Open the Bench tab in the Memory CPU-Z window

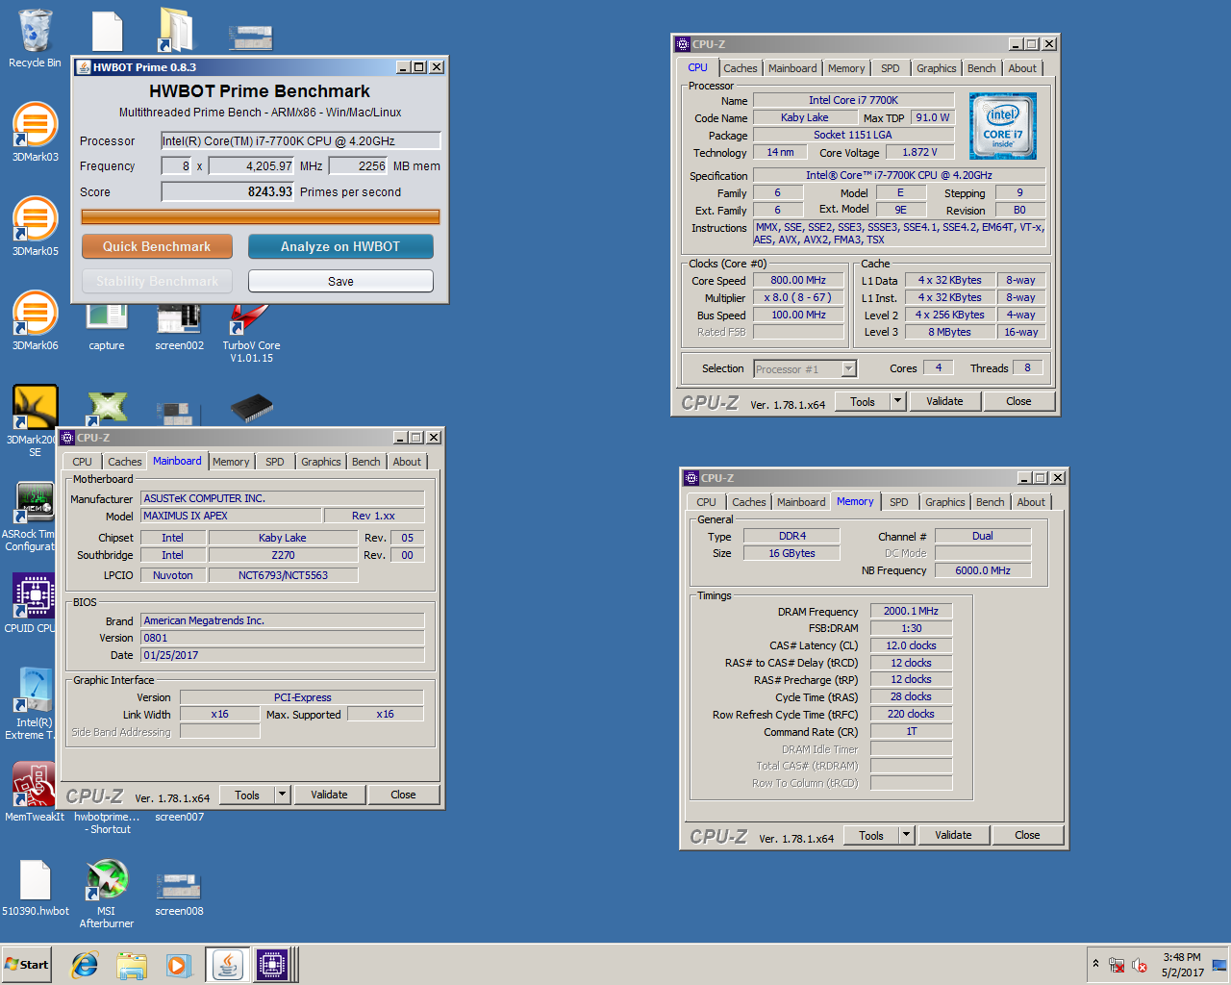pos(991,502)
